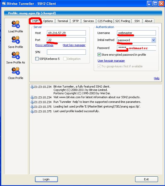Click the Close Profile icon
The width and height of the screenshot is (165, 186).
[x=16, y=71]
